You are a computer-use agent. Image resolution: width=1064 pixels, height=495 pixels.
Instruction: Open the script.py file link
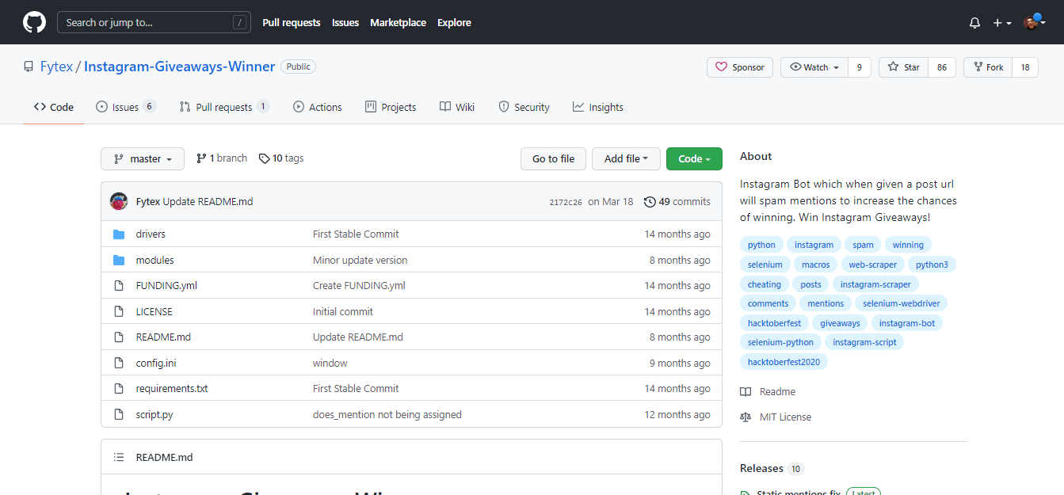154,414
